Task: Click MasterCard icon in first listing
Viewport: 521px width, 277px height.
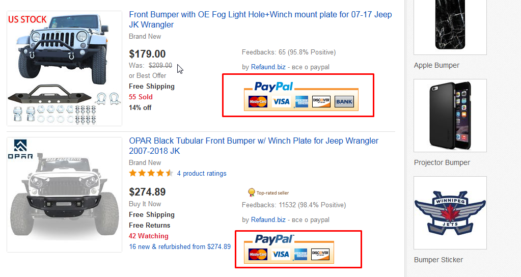Action: click(x=258, y=102)
